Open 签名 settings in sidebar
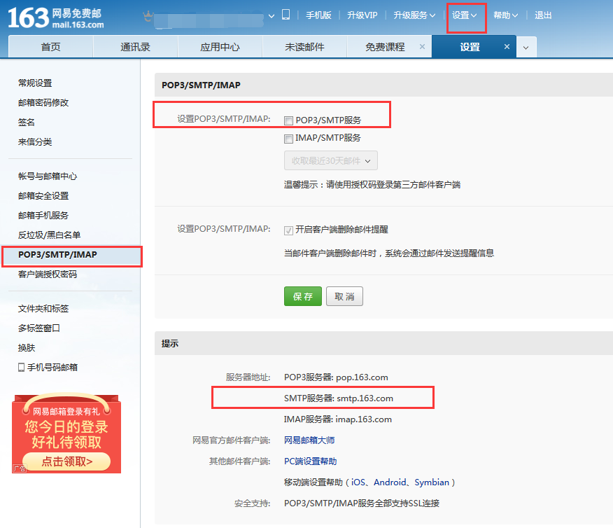Screen dimensions: 613x528 [26, 122]
